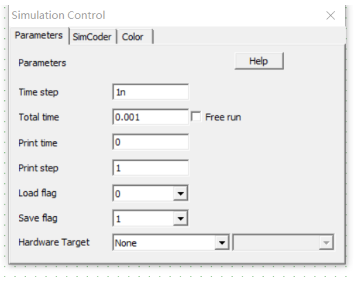Click the Save flag value box showing 1
358x282 pixels.
[x=144, y=219]
